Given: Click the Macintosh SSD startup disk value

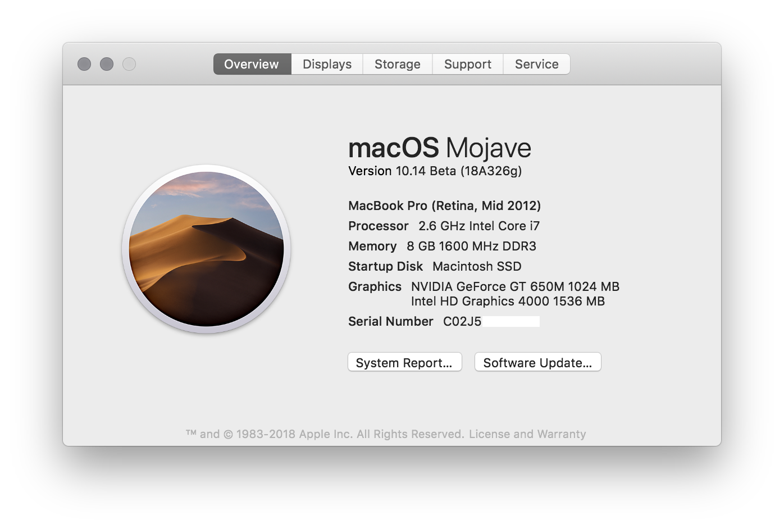Looking at the screenshot, I should pyautogui.click(x=477, y=266).
